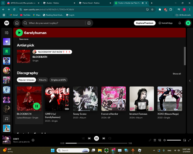Skip to the next track

point(104,138)
